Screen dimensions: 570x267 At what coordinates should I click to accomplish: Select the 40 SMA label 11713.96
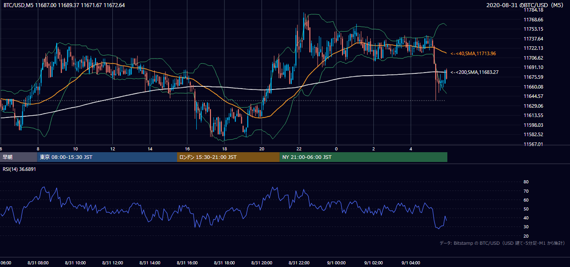[473, 53]
